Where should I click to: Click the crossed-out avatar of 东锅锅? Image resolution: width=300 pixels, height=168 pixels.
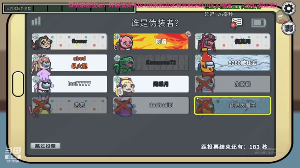tap(205, 84)
